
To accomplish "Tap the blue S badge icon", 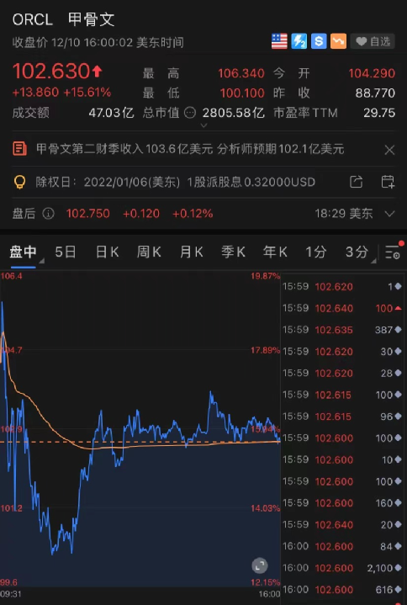I will point(319,41).
